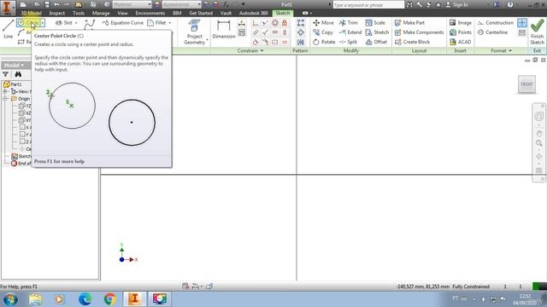Click the FRONT face of ViewCube
This screenshot has width=547, height=307.
[526, 84]
